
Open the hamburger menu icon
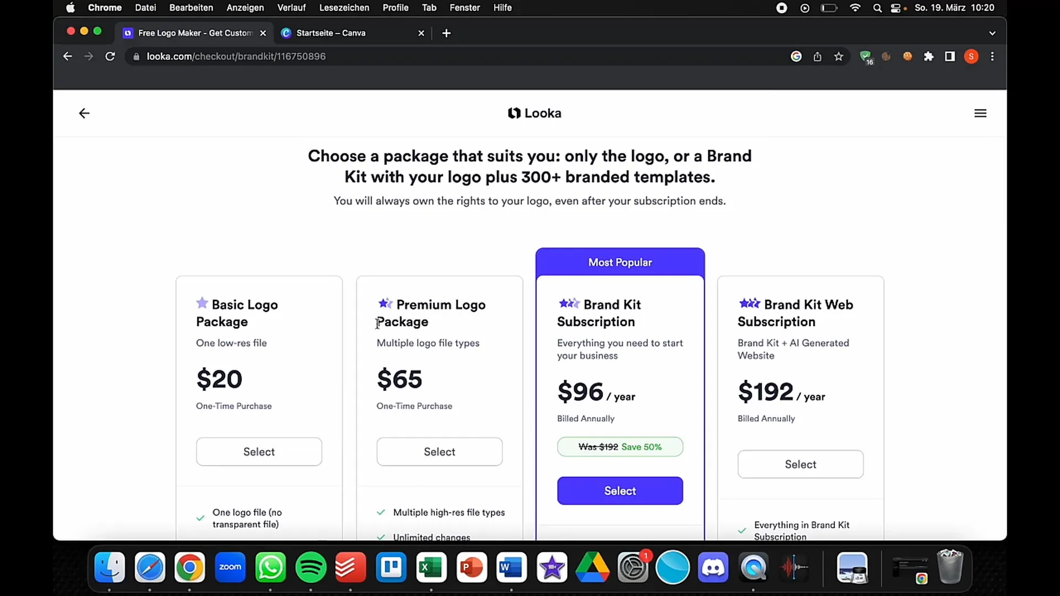point(981,113)
